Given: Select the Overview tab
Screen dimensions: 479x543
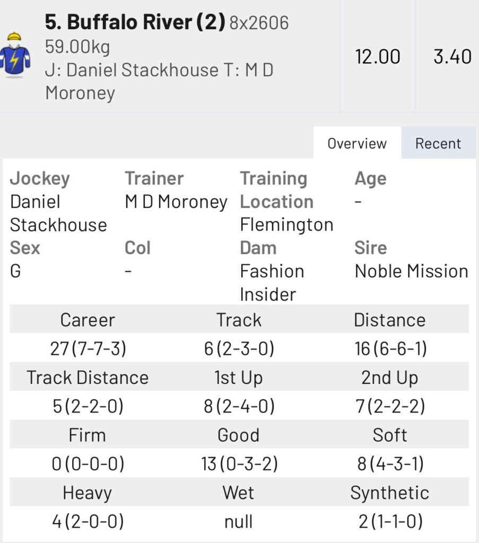Looking at the screenshot, I should click(357, 143).
